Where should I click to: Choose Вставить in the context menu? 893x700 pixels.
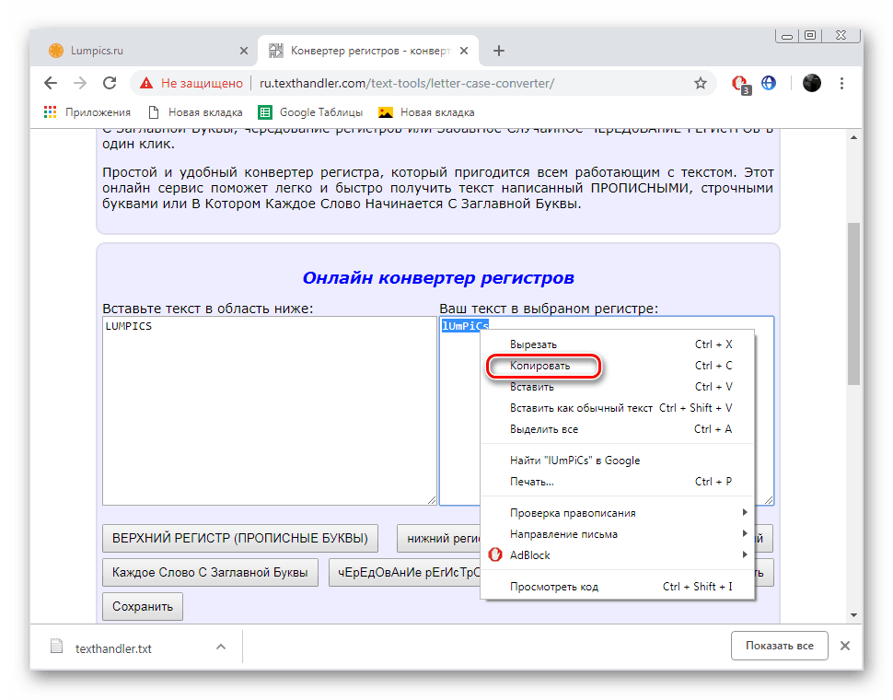click(618, 386)
